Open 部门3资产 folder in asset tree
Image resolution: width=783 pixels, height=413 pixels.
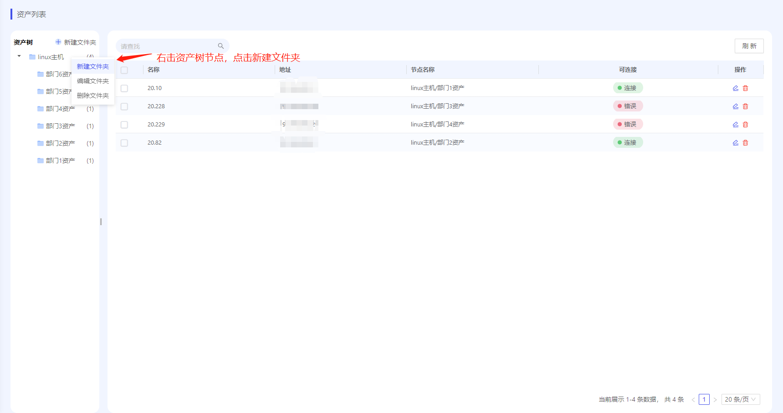click(60, 126)
